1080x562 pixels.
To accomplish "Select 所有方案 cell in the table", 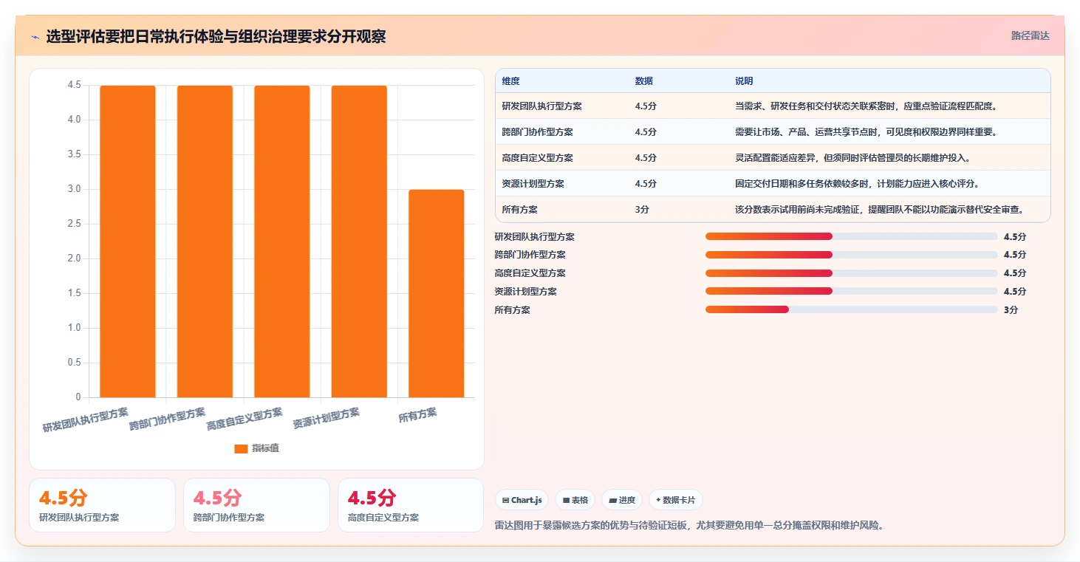I will [x=519, y=210].
